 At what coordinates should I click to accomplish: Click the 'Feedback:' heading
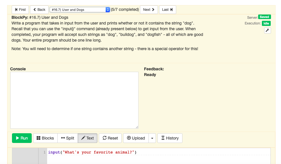[154, 69]
